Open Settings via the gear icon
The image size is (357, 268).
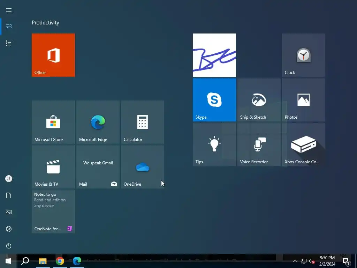coord(9,229)
